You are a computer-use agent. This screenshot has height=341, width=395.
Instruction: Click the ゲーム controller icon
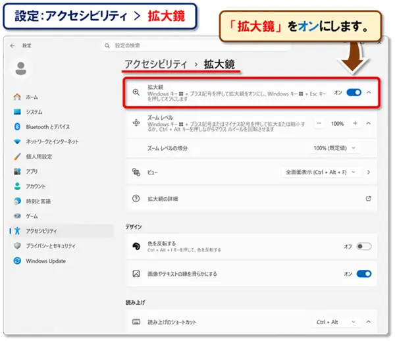(x=17, y=216)
